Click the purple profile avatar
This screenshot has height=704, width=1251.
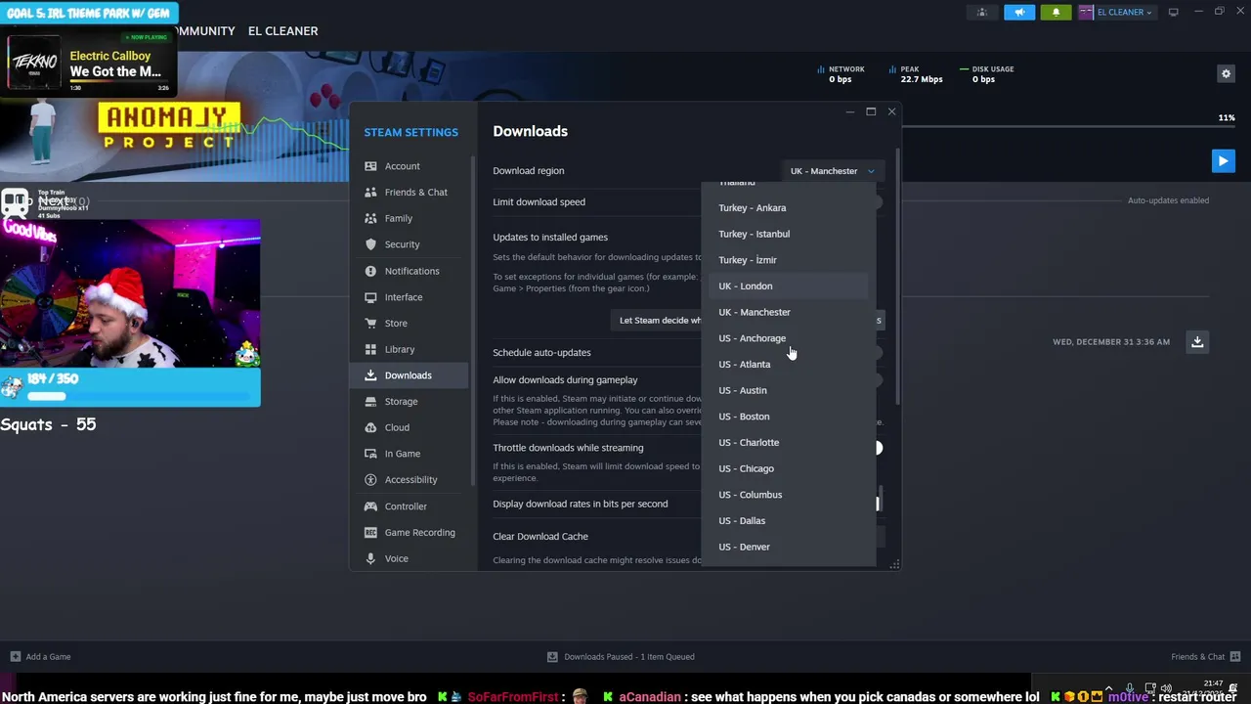(1086, 13)
